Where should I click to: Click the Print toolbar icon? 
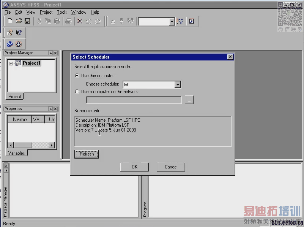(68, 21)
